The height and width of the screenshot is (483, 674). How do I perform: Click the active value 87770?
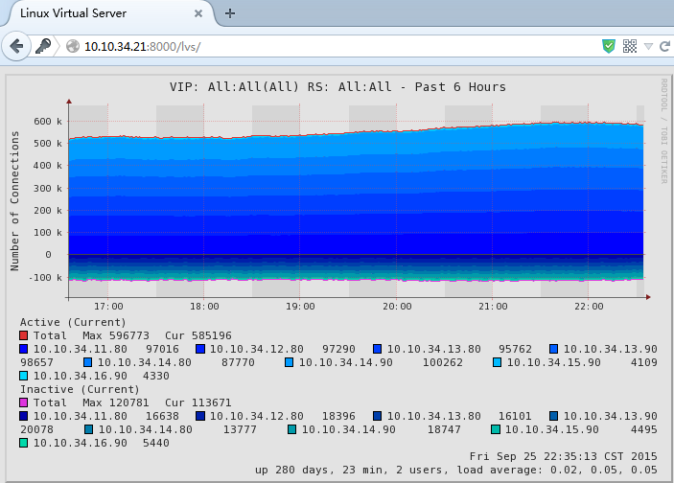pyautogui.click(x=238, y=362)
